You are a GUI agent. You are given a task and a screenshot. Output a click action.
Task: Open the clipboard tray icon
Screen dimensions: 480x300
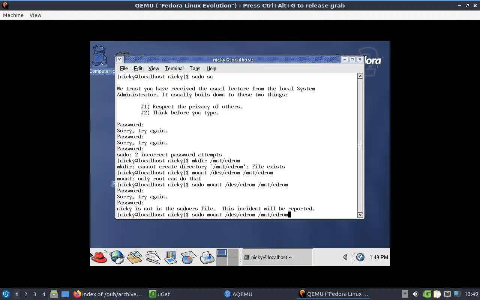(437, 294)
